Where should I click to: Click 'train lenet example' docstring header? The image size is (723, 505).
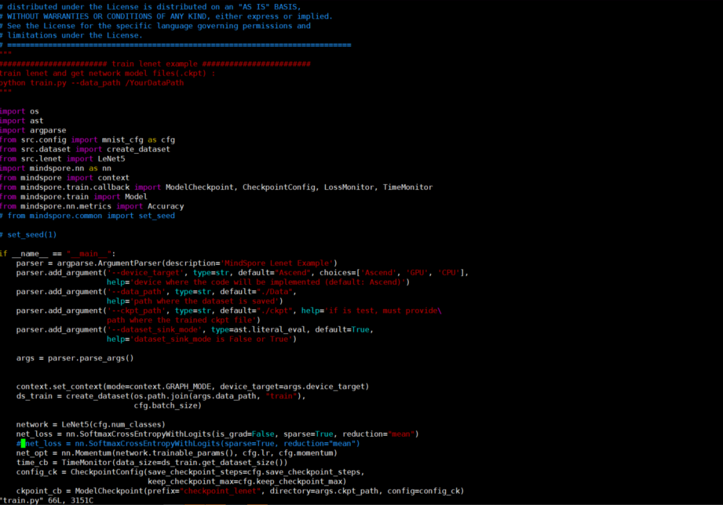[155, 64]
